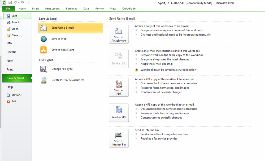Image resolution: width=265 pixels, height=161 pixels.
Task: Open the Redo history dropdown arrow
Action: (26, 3)
